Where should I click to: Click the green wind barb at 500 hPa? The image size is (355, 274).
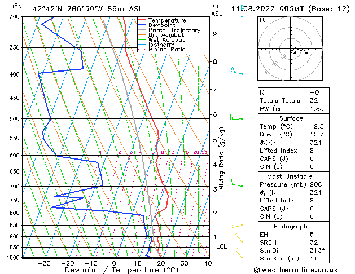point(236,118)
